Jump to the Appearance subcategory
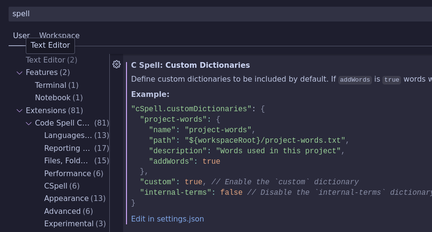Viewport: 432px width, 232px height. (66, 199)
